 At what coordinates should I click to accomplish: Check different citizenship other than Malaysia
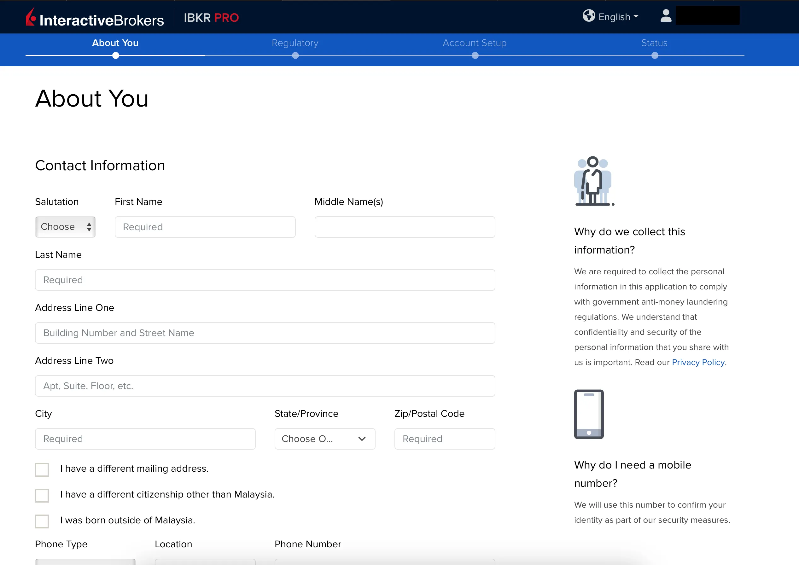point(42,495)
